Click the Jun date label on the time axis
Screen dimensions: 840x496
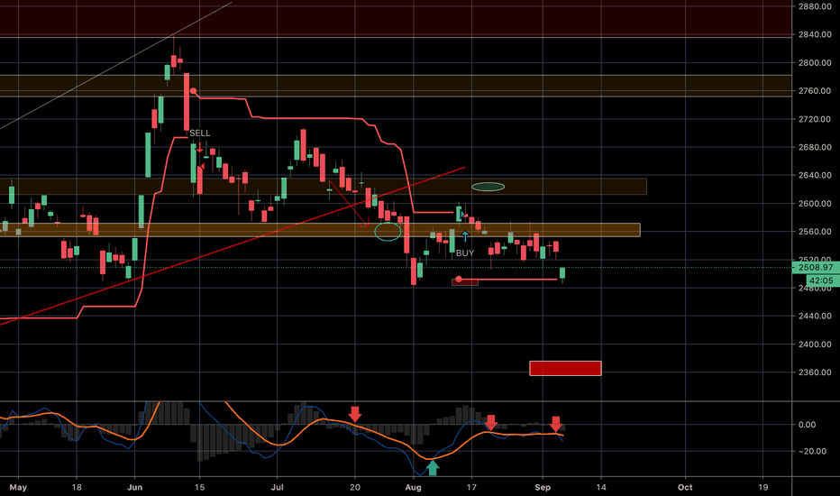pyautogui.click(x=135, y=487)
